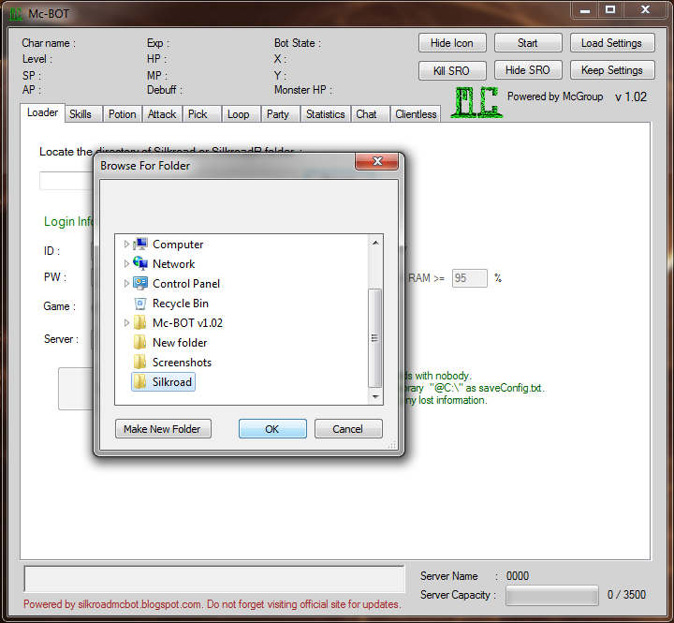Select Recycle Bin entry
This screenshot has width=674, height=623.
(181, 304)
